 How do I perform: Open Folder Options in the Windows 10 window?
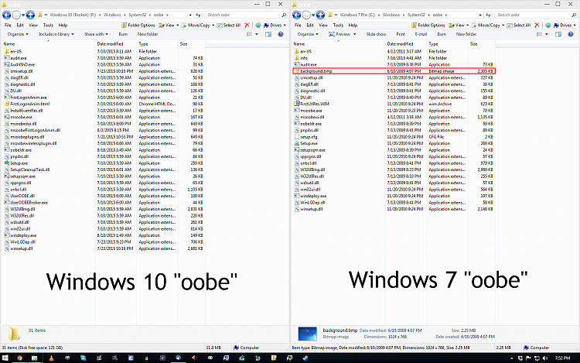click(x=138, y=26)
